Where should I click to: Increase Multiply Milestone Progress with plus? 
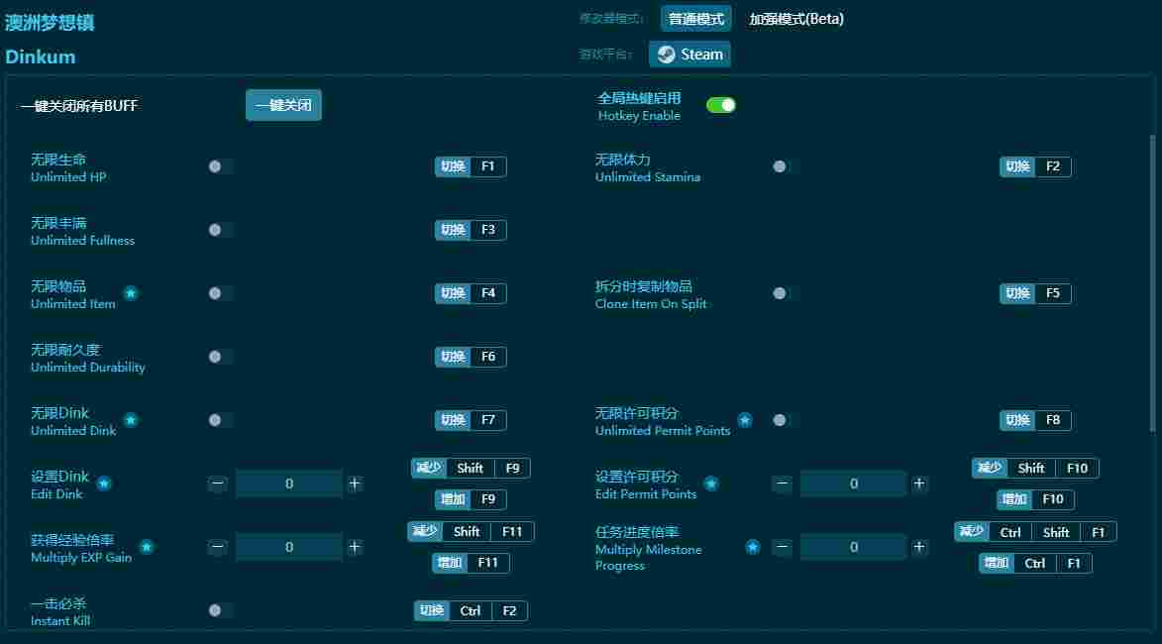[x=919, y=547]
